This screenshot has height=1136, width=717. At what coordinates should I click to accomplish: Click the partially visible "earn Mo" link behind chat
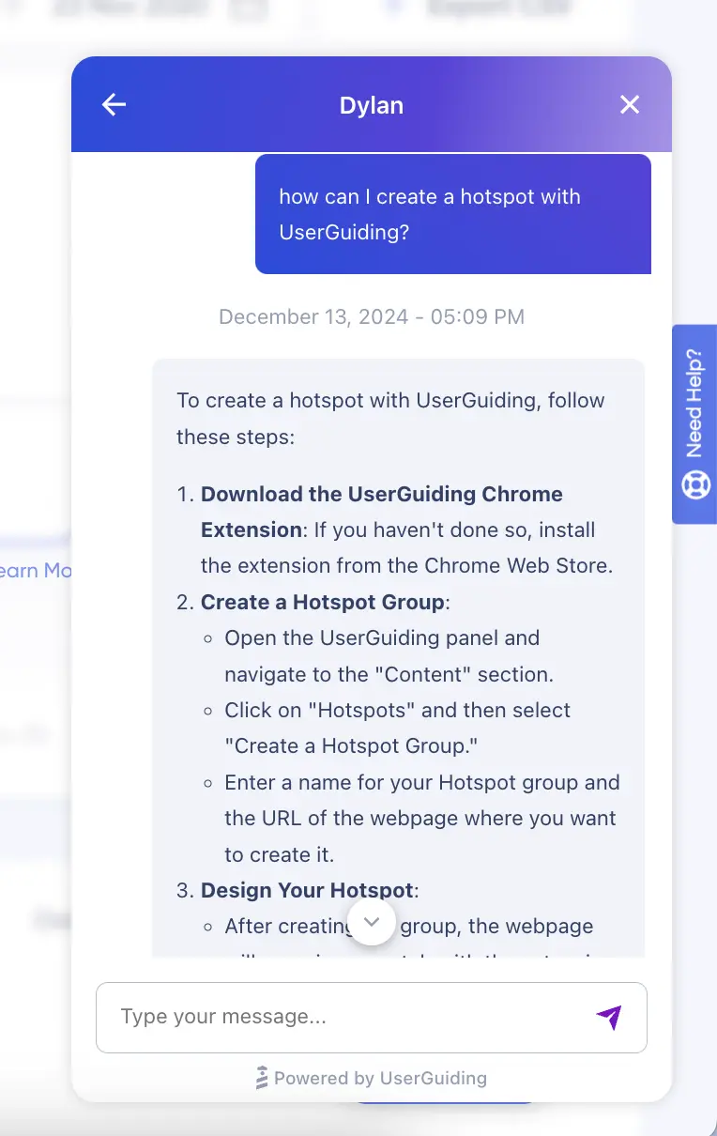point(36,570)
